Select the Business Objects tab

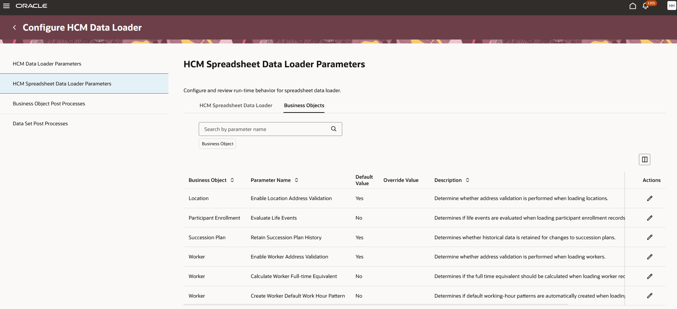[304, 105]
